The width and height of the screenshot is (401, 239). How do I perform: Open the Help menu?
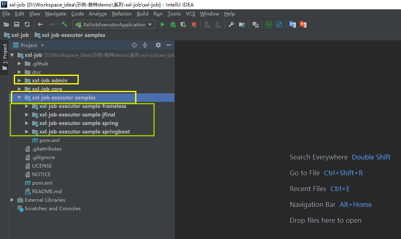[x=229, y=14]
